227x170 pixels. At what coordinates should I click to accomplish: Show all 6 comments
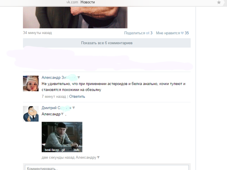point(107,43)
